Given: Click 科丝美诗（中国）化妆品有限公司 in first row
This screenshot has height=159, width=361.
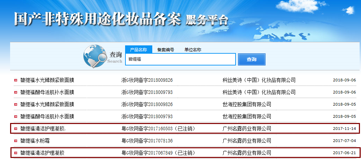Looking at the screenshot, I should tap(259, 80).
